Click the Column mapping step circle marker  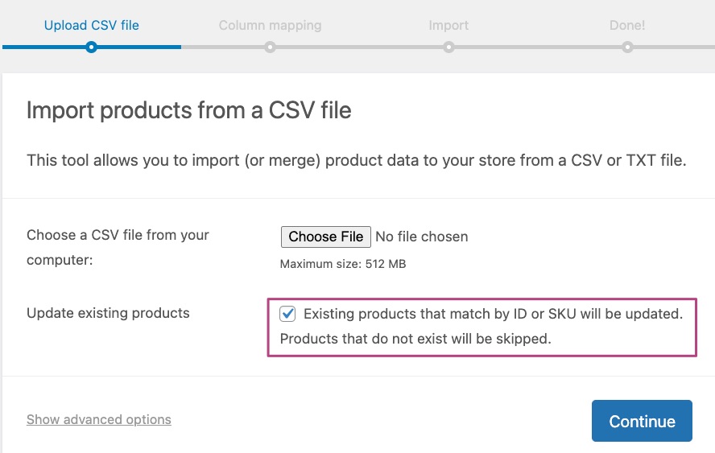pos(270,47)
